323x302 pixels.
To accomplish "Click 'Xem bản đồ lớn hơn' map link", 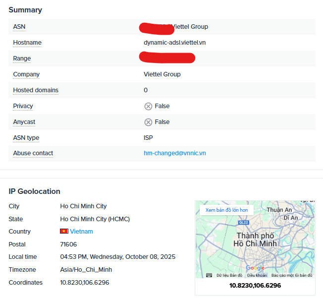I will pos(226,210).
